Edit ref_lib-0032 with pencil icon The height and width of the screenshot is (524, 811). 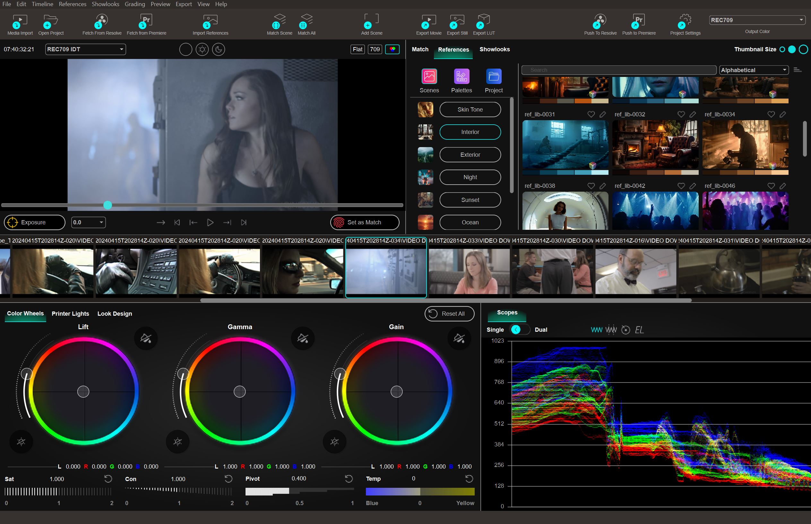coord(693,114)
